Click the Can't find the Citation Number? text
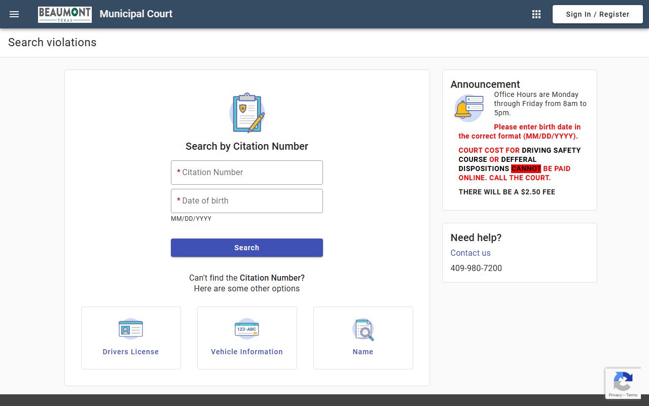649x406 pixels. tap(247, 278)
